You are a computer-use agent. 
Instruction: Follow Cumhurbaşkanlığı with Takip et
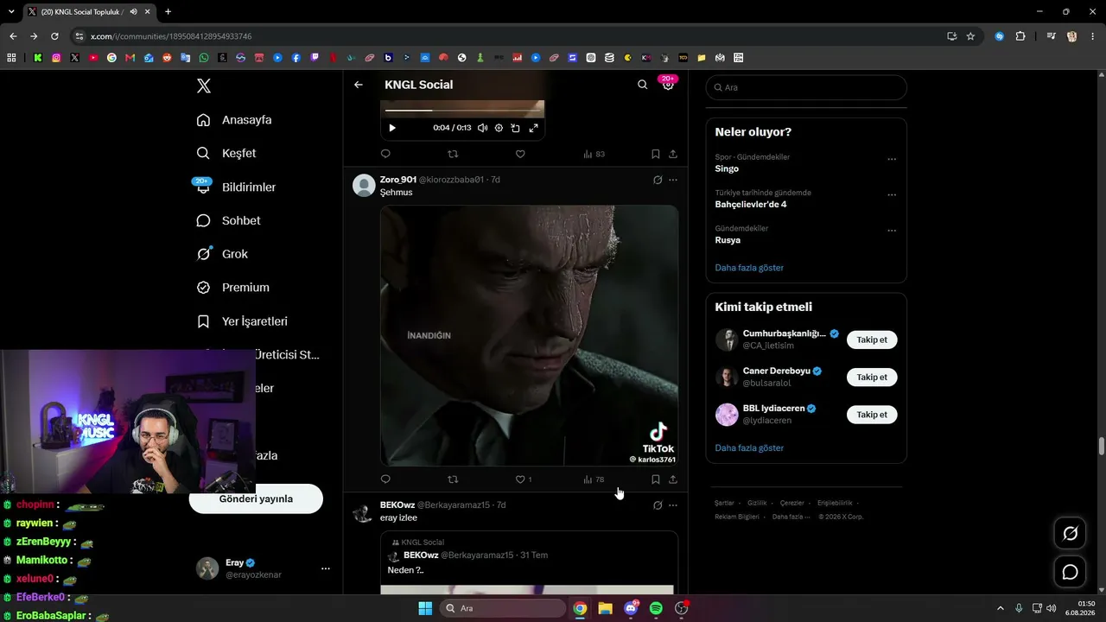coord(872,340)
